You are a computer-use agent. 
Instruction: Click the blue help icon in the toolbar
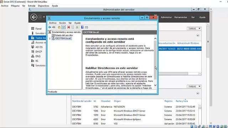point(82,27)
